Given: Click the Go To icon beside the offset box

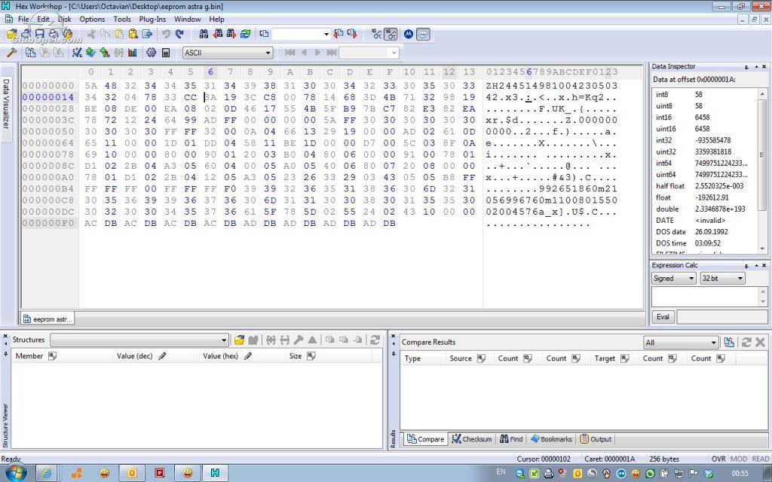Looking at the screenshot, I should pyautogui.click(x=265, y=34).
